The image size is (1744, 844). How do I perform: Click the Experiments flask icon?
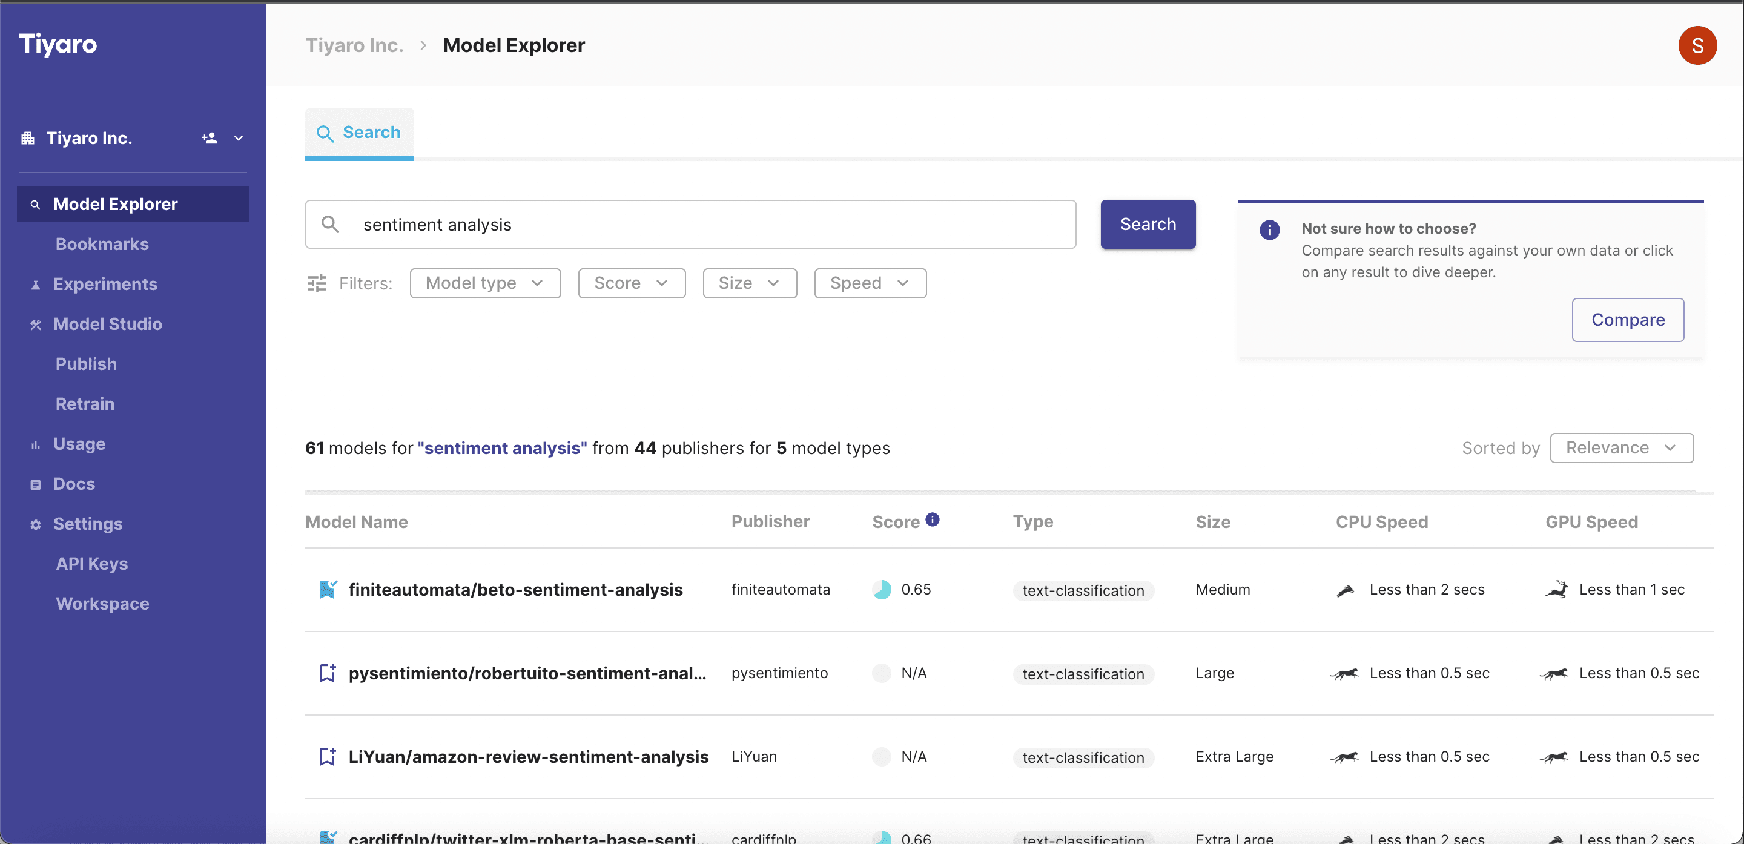coord(35,285)
